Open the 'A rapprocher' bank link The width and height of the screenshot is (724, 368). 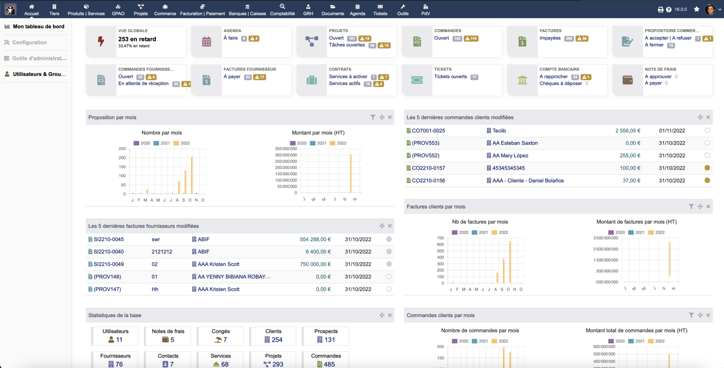[554, 76]
